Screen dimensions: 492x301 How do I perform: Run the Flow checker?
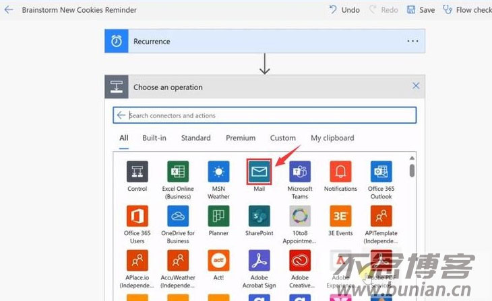click(467, 10)
